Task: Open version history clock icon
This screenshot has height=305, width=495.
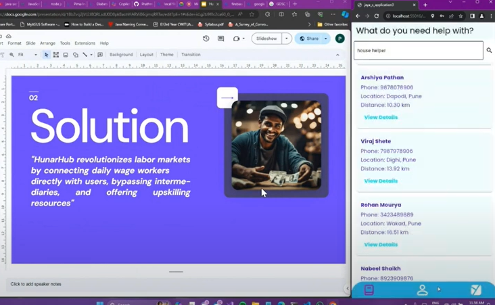Action: click(206, 39)
